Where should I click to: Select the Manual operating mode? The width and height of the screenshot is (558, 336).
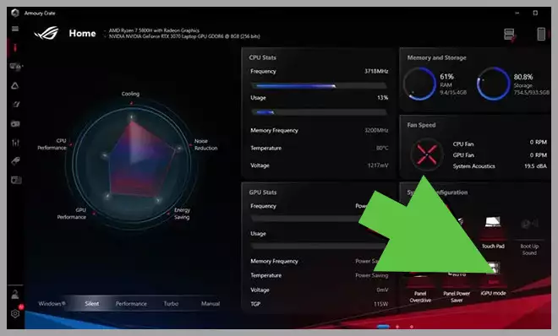211,304
